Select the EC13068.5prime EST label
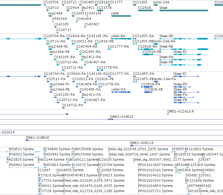The image size is (223, 195). point(110,170)
